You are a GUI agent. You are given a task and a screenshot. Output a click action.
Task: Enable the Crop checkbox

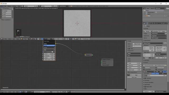point(150,58)
